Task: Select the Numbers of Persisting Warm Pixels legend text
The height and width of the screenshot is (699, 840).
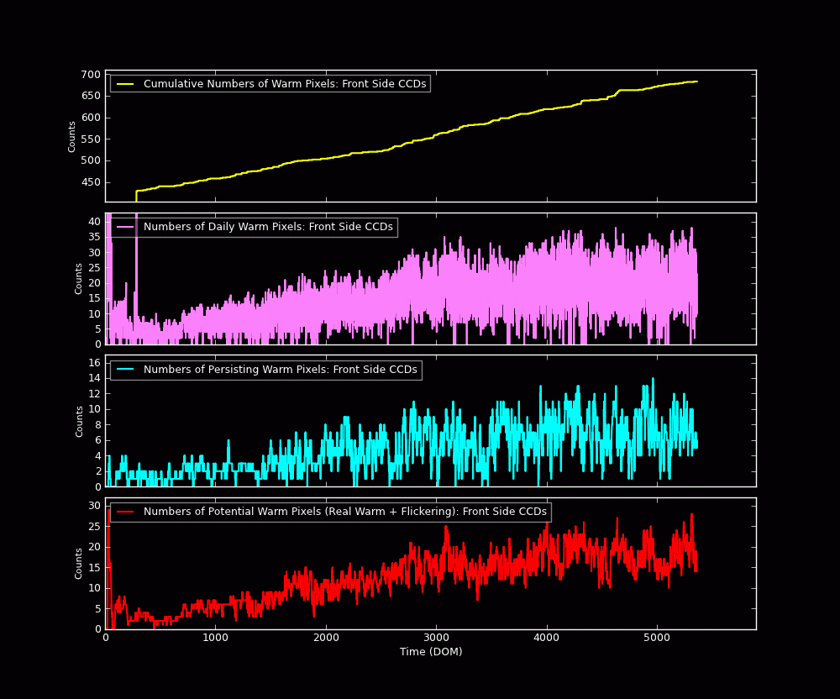Action: coord(280,370)
